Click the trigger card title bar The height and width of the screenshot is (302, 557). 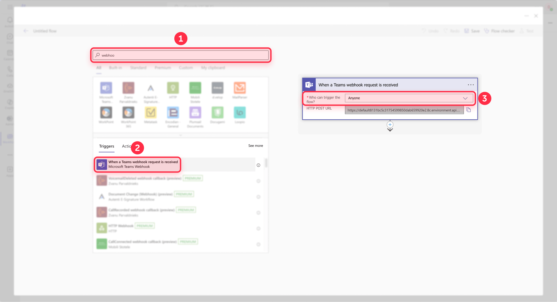click(390, 85)
